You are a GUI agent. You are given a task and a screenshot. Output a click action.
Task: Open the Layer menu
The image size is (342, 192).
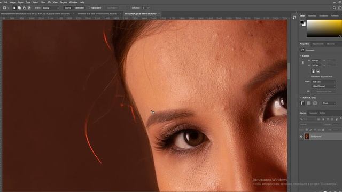pyautogui.click(x=21, y=2)
